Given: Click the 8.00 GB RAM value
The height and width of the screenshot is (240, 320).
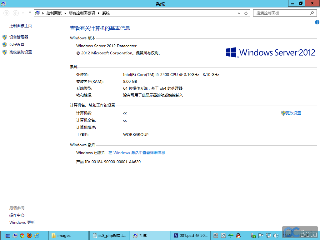Looking at the screenshot, I should pyautogui.click(x=130, y=82).
